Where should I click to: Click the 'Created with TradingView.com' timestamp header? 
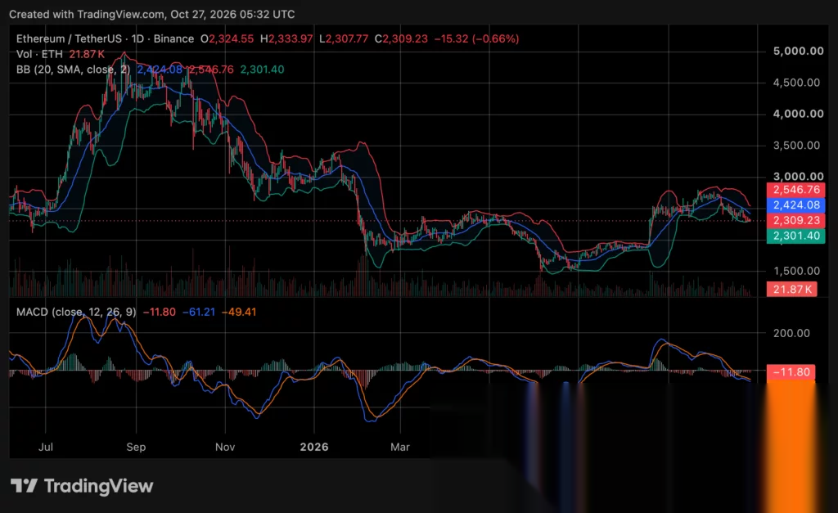[151, 15]
